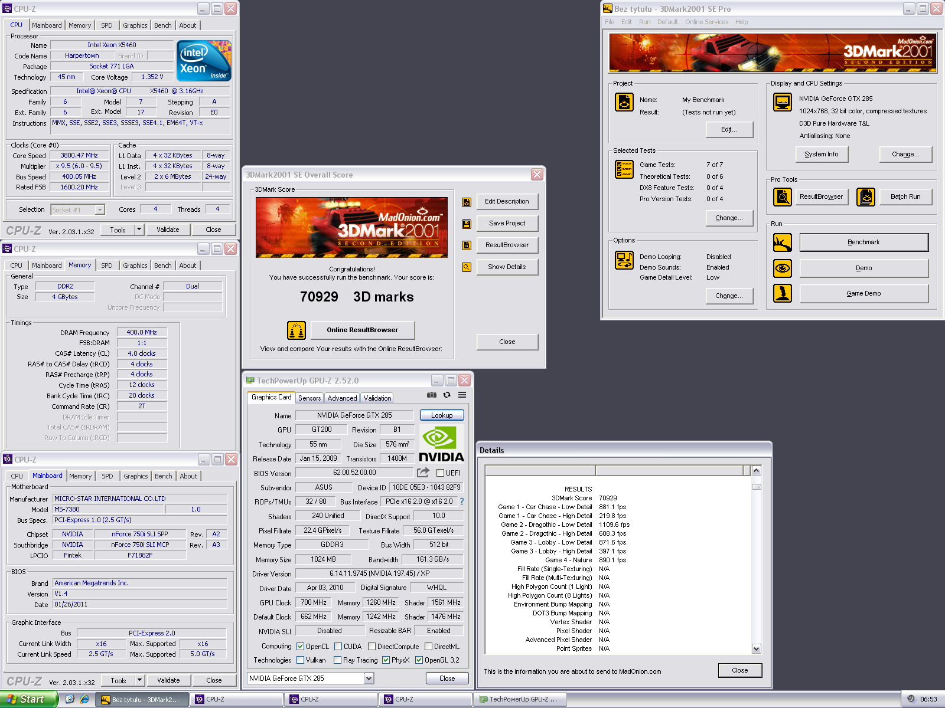Click the Project icon in 3DMark2001

[624, 102]
